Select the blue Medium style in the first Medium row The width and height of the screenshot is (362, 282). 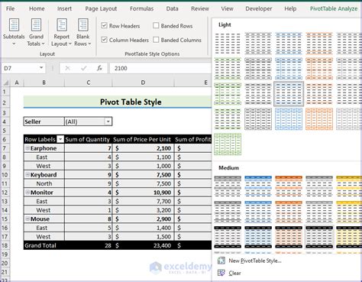(x=258, y=186)
